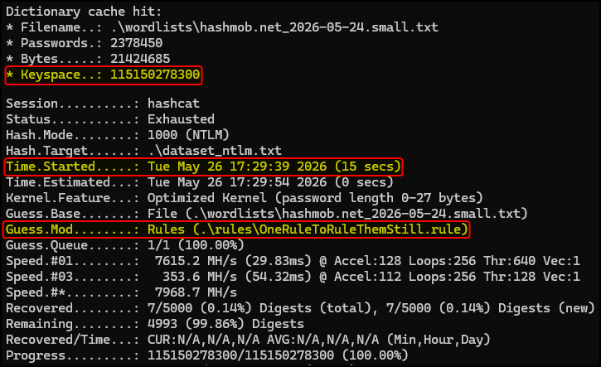Click the Hash.Target value dataset_ntlm.txt
The height and width of the screenshot is (367, 601).
[x=215, y=151]
